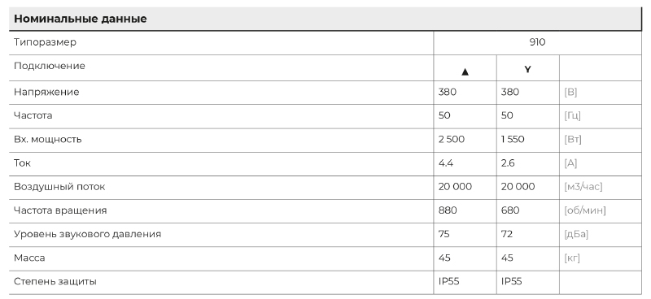Click the 2 500 input power value
Screen dimensions: 651x299
click(452, 139)
